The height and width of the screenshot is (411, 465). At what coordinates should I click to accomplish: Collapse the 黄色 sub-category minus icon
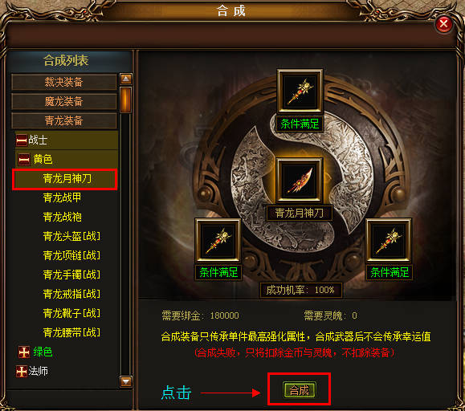[24, 160]
